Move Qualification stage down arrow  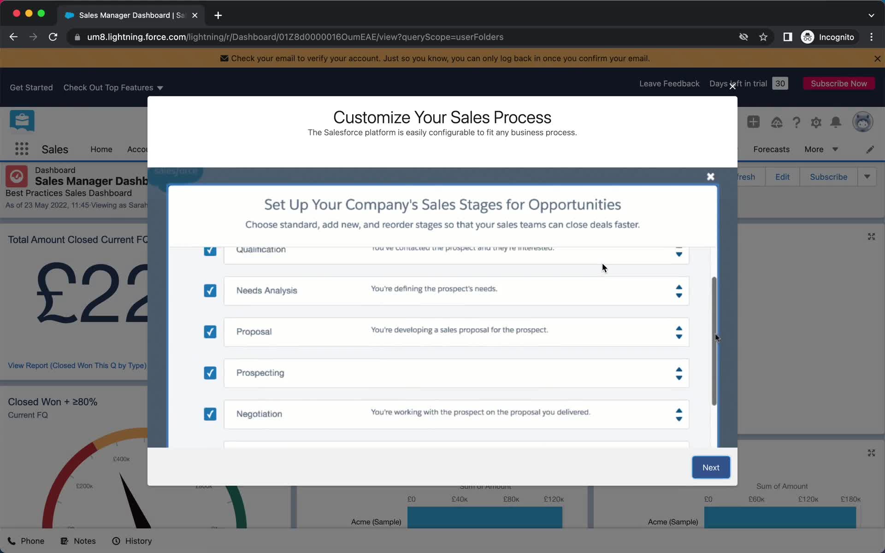(x=679, y=254)
